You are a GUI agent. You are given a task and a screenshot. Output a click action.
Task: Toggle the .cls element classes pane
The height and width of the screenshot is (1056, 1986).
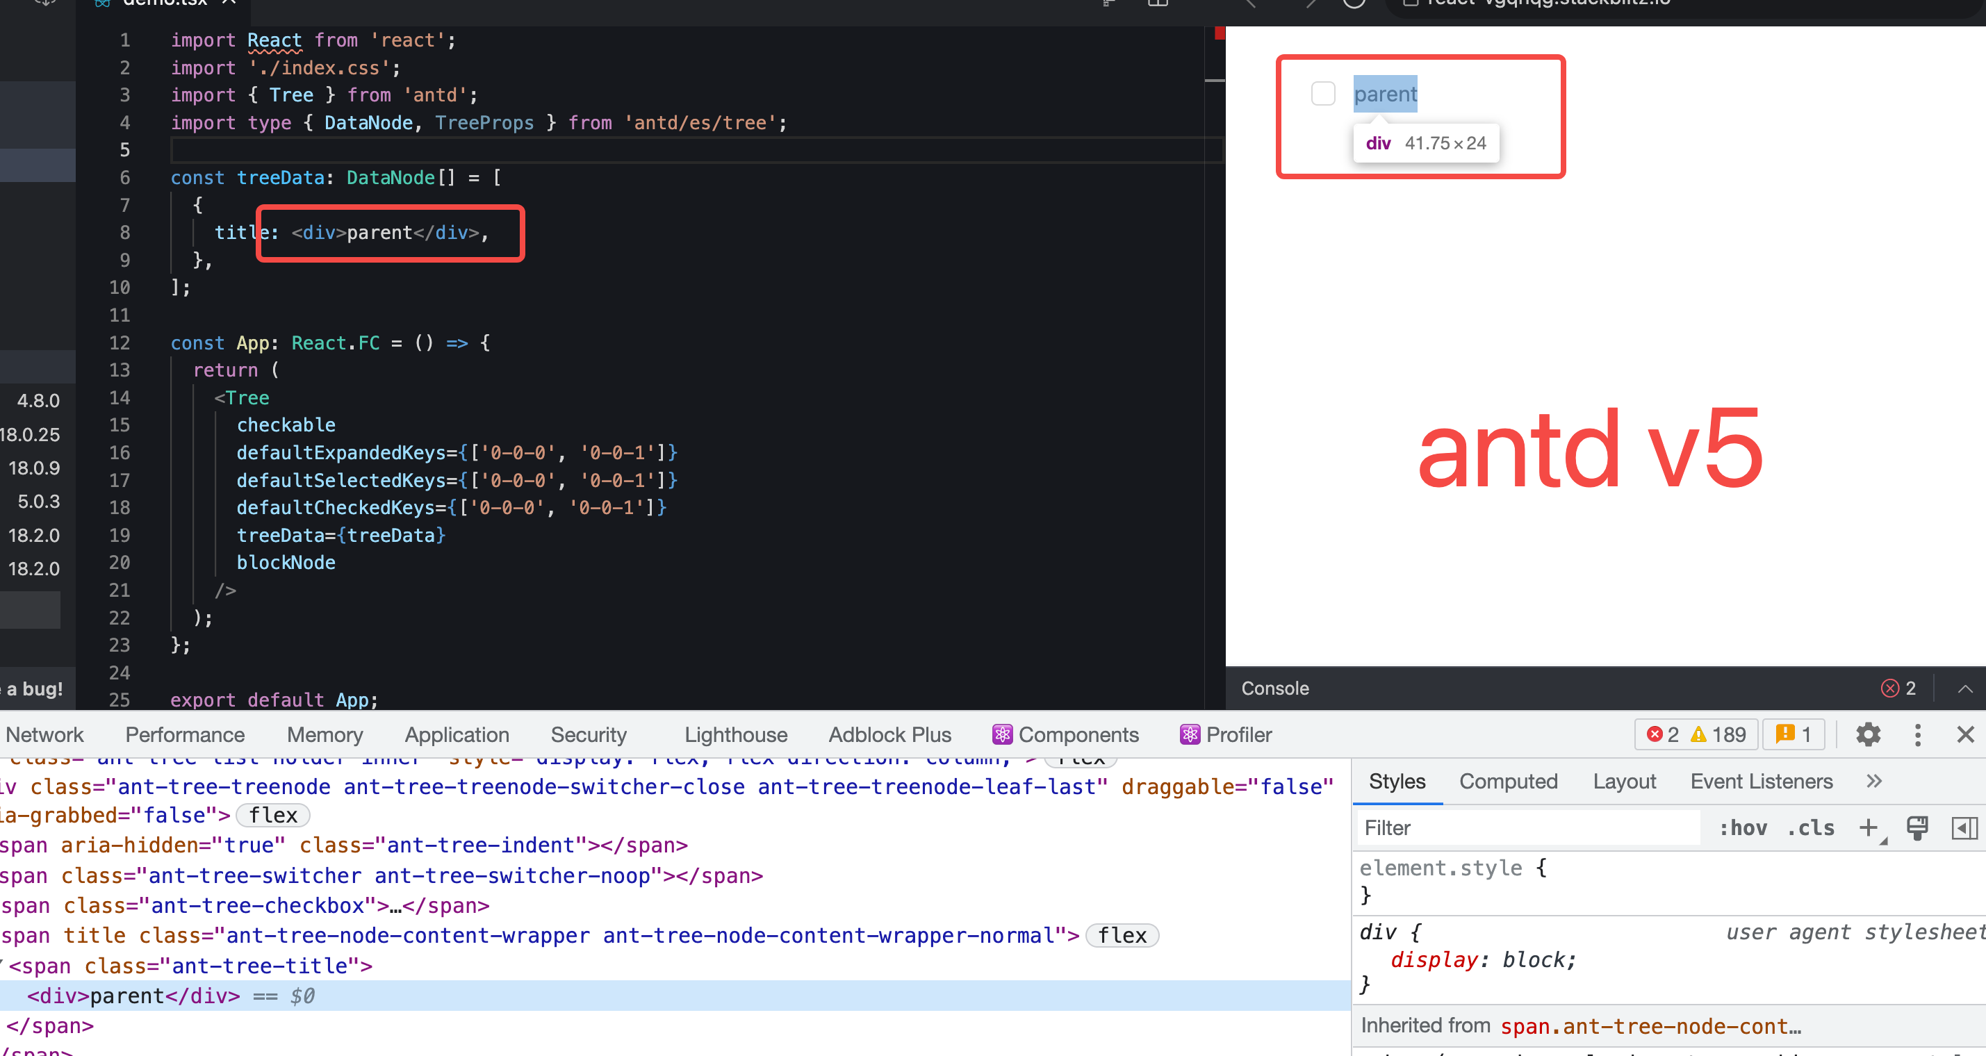(x=1810, y=827)
